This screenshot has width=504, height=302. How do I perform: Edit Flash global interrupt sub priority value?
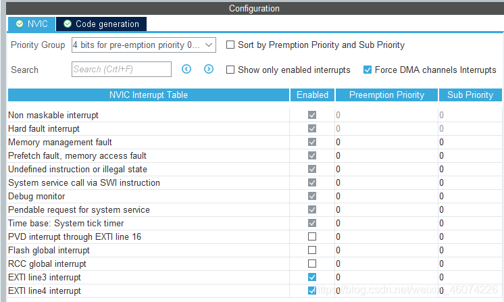(470, 250)
